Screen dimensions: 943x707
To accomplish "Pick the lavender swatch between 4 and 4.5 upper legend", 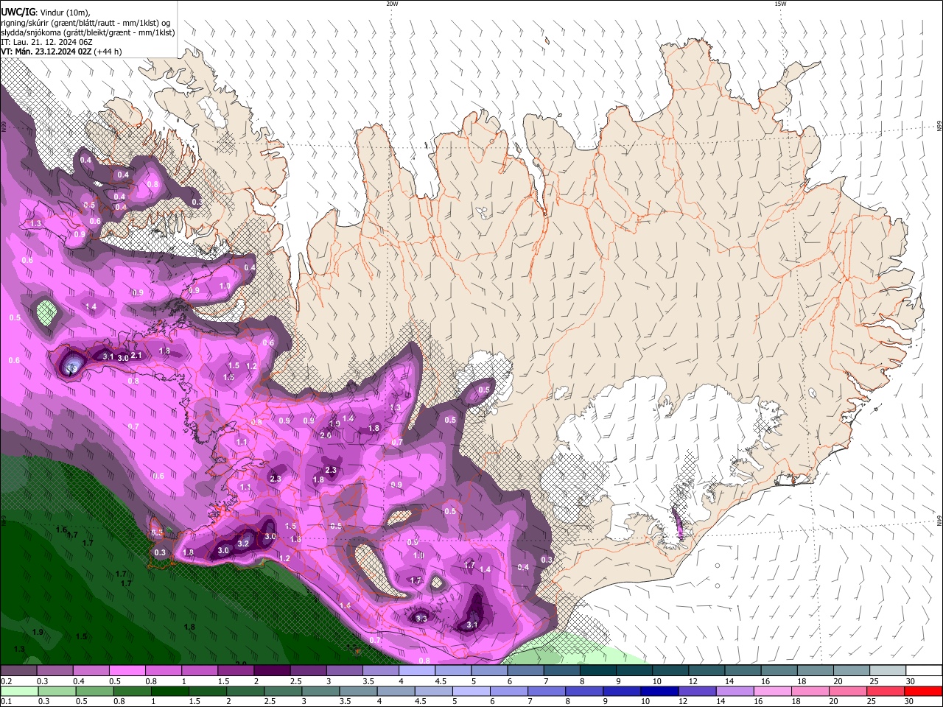I will (x=417, y=670).
